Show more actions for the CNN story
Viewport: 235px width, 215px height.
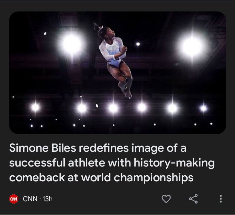click(221, 199)
